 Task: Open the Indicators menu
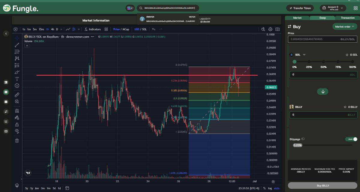[92, 29]
